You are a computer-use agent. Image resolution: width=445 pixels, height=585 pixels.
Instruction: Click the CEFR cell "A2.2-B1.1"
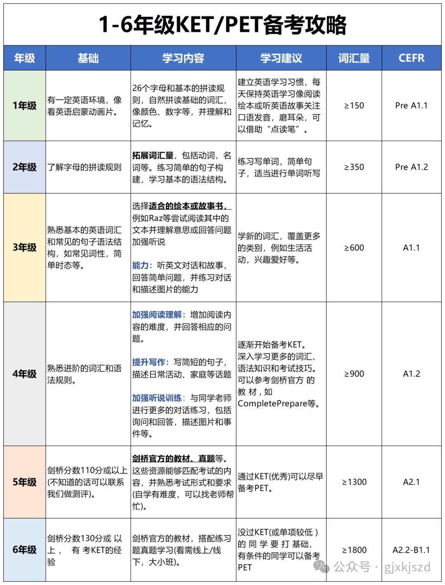click(412, 550)
